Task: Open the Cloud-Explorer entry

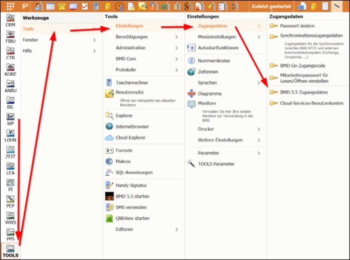Action: [130, 138]
